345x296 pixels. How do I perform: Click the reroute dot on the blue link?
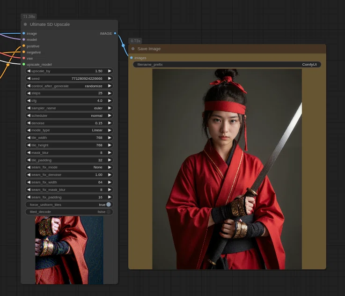pos(123,46)
